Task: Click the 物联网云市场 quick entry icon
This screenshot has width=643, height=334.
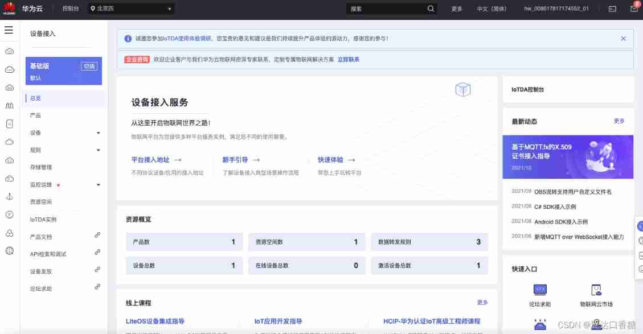Action: tap(596, 290)
